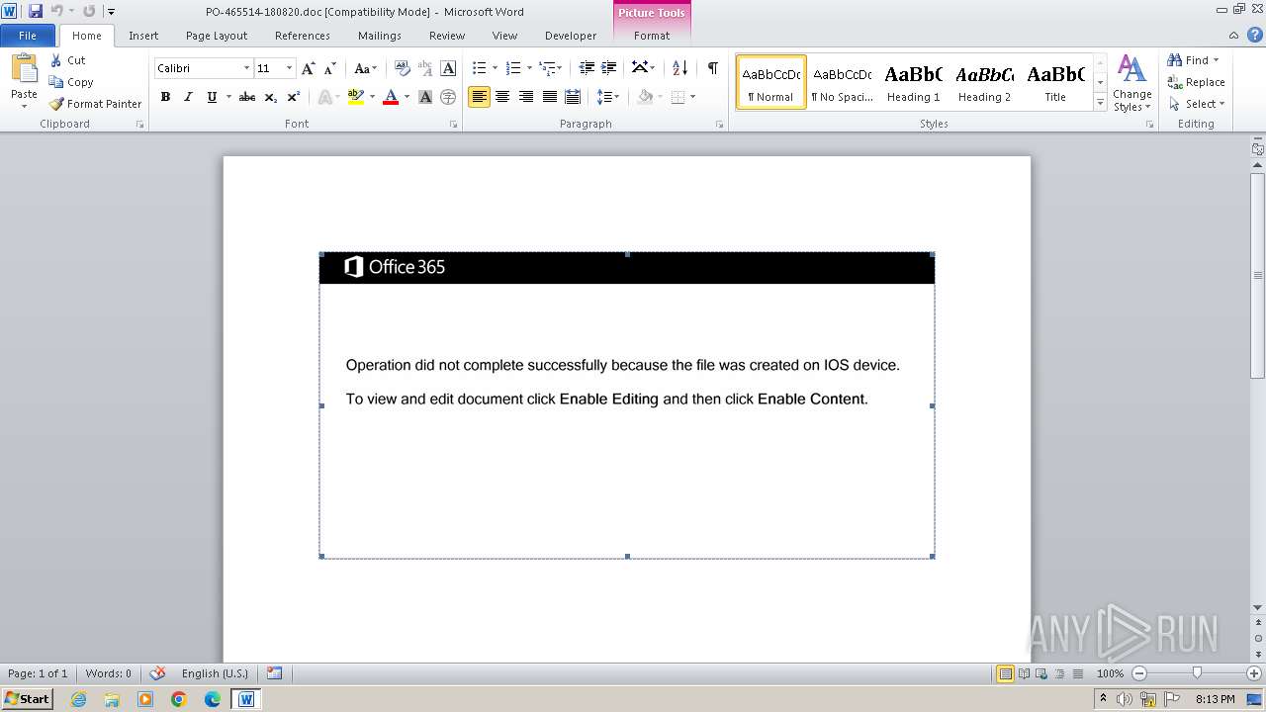Toggle Strikethrough formatting
The image size is (1266, 712).
(247, 97)
